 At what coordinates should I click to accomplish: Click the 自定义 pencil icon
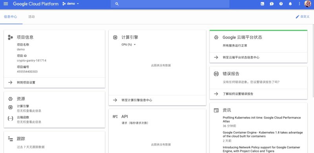point(298,16)
